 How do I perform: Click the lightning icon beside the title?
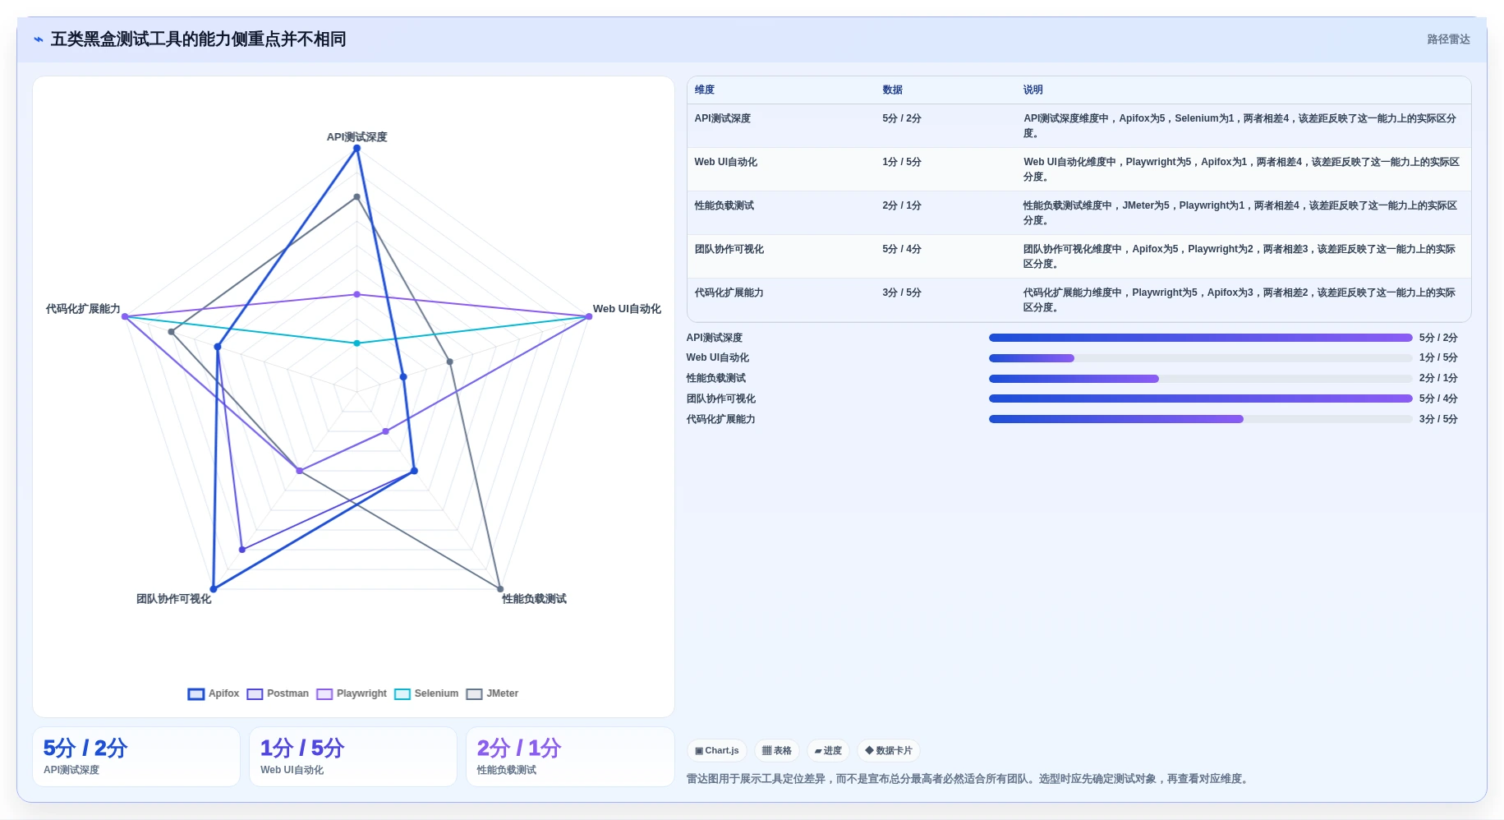pos(38,39)
